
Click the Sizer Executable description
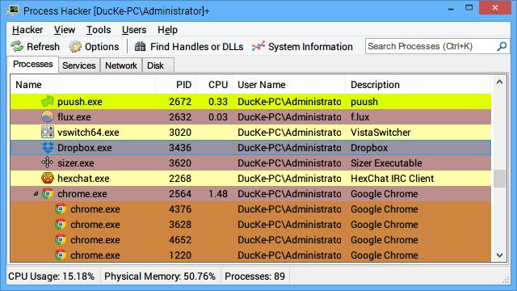pyautogui.click(x=386, y=163)
